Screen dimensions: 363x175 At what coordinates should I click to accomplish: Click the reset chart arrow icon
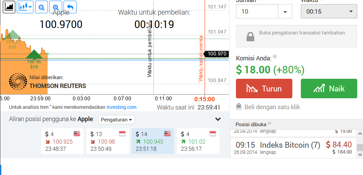point(70,7)
